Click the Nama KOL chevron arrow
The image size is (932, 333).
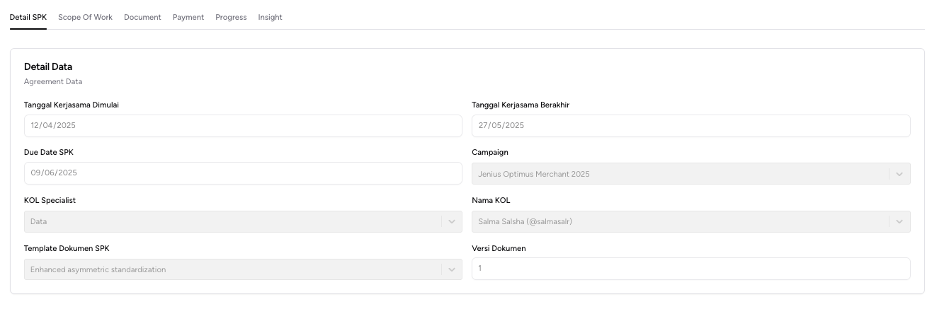(x=899, y=222)
